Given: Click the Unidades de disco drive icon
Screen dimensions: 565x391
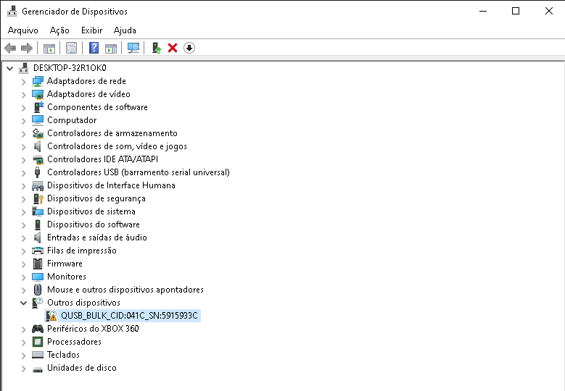Looking at the screenshot, I should click(x=38, y=369).
